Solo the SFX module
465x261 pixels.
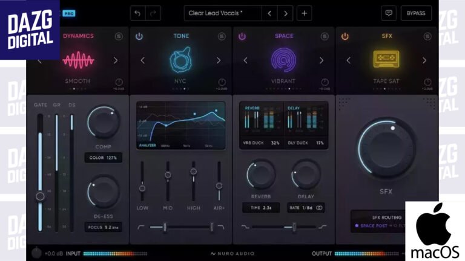click(427, 36)
